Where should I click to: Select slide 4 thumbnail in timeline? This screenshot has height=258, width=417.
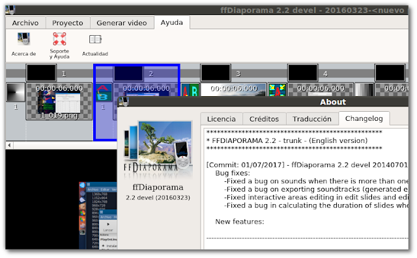321,90
